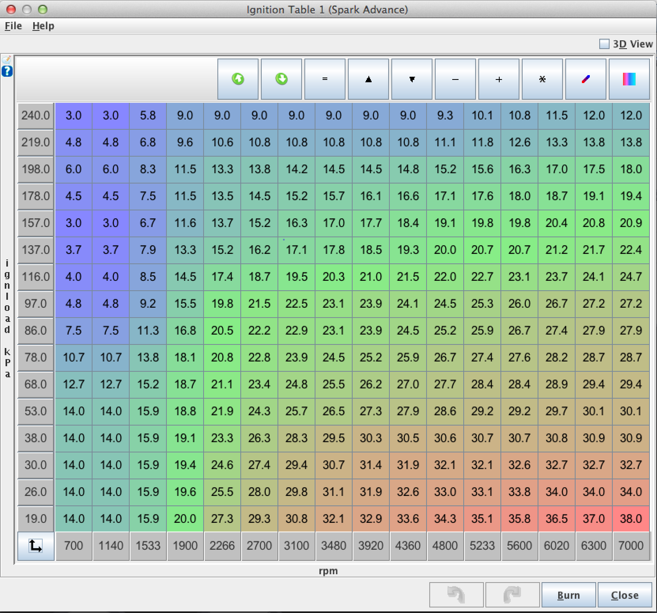This screenshot has height=613, width=657.
Task: Click the equals (set value) toolbar button
Action: [x=325, y=79]
